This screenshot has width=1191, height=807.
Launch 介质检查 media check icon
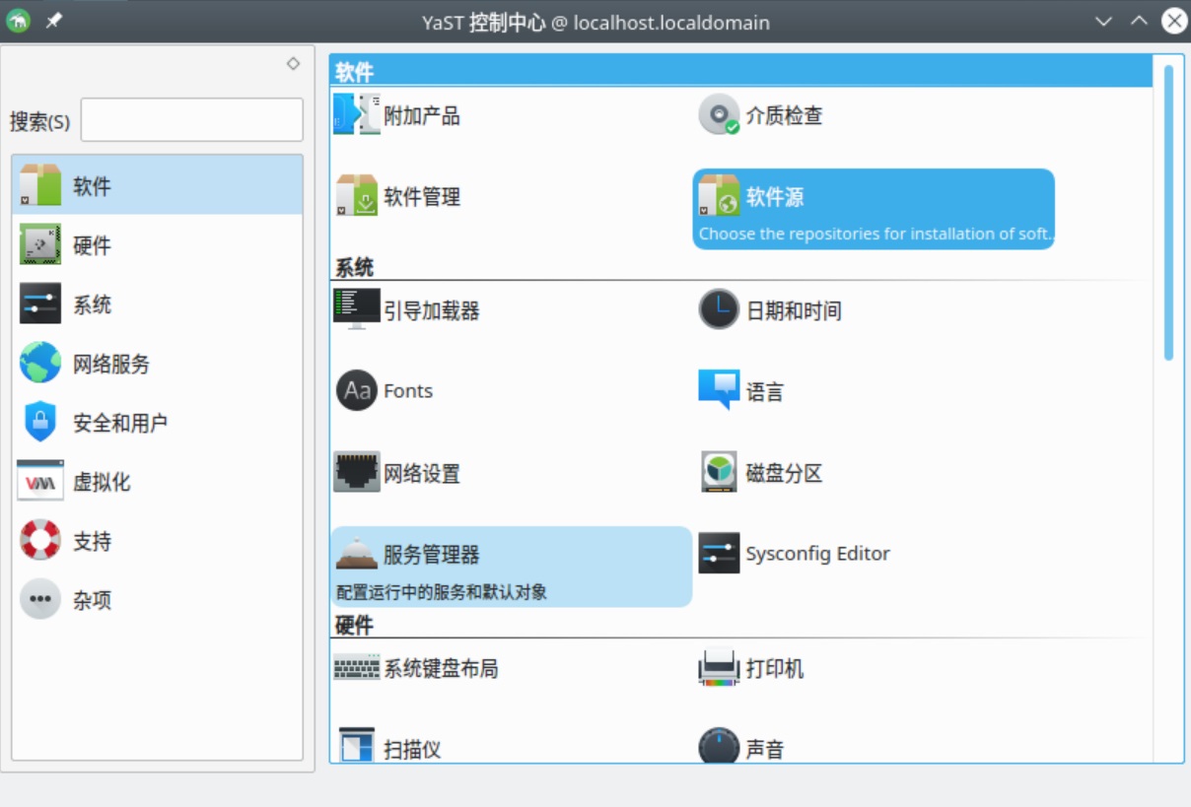(x=719, y=114)
